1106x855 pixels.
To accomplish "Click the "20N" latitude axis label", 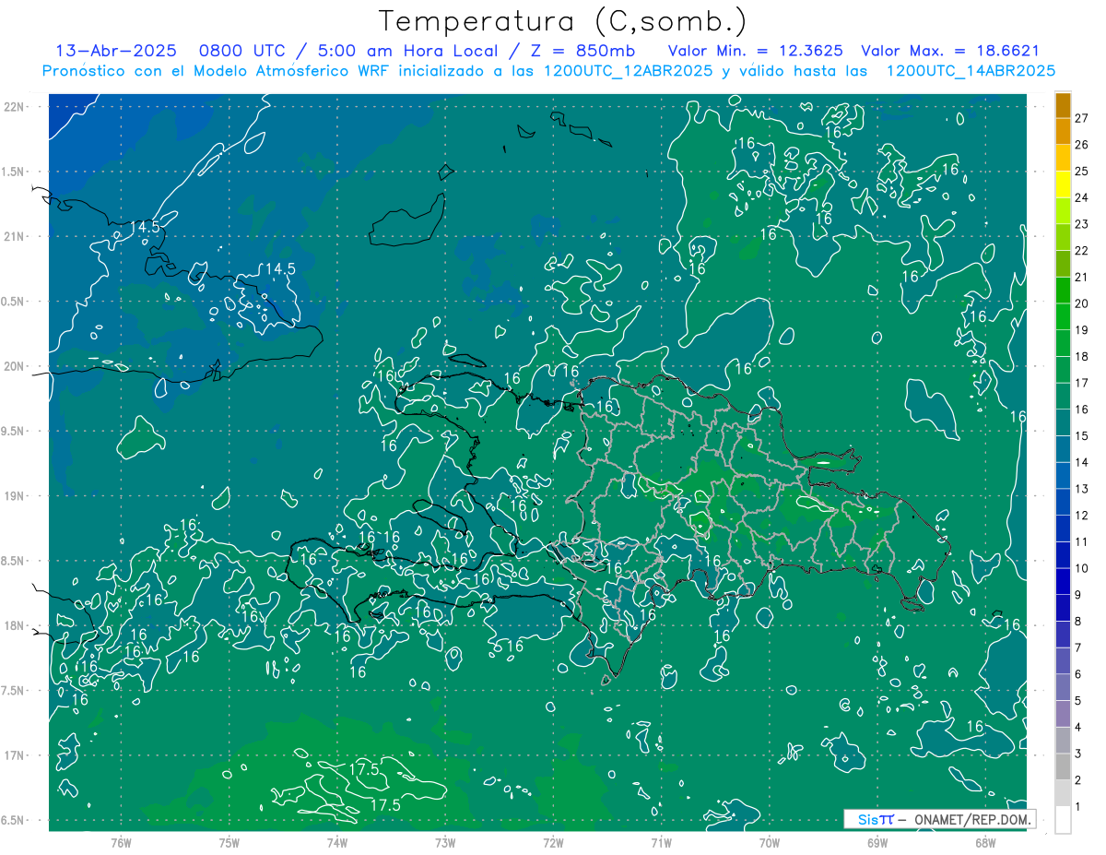I will [x=14, y=366].
